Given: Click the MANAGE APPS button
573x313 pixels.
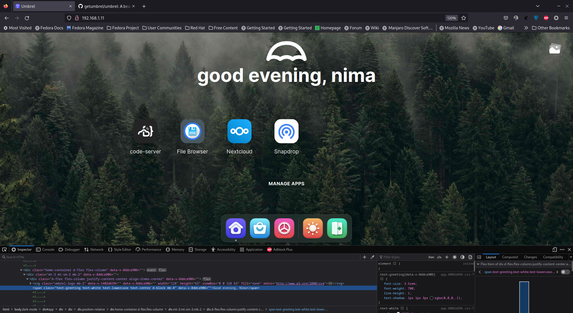Looking at the screenshot, I should [286, 184].
